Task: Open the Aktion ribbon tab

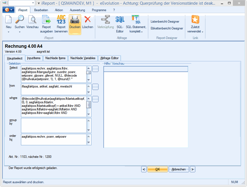Action: [59, 10]
